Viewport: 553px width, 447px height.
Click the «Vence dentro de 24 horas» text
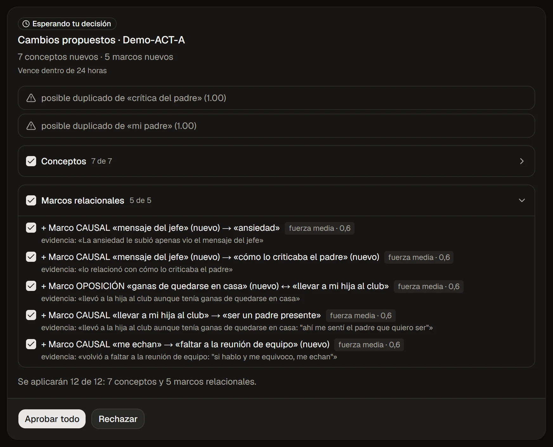62,71
